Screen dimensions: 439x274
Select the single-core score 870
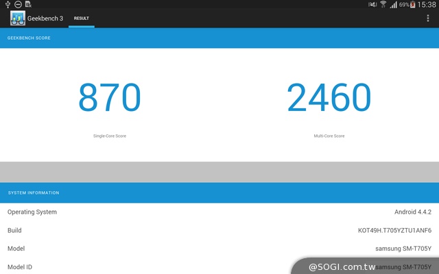tap(110, 98)
